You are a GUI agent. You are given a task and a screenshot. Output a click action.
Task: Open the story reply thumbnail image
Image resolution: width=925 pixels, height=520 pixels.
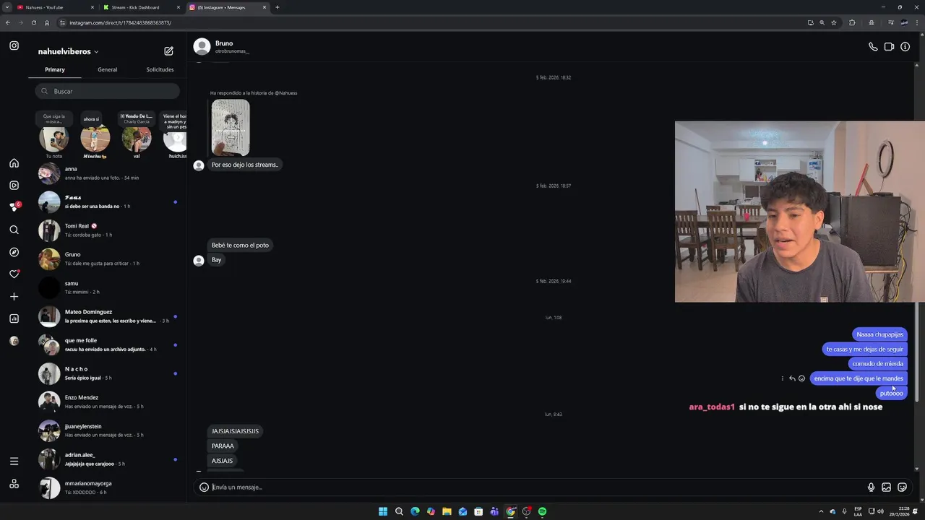point(231,127)
